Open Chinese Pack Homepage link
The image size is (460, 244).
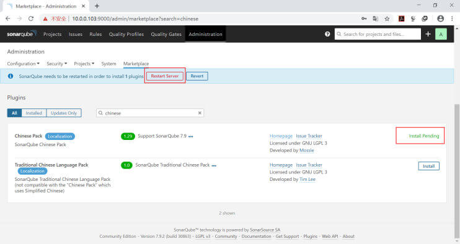(x=281, y=136)
